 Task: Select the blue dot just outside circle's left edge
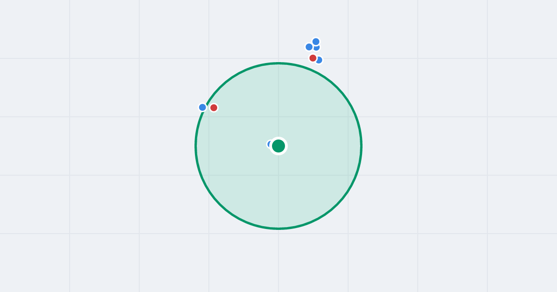(x=202, y=107)
